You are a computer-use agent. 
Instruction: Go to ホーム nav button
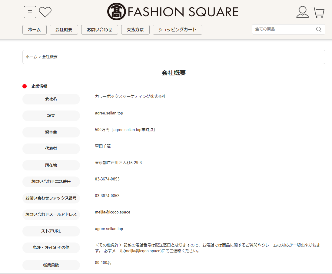tap(35, 30)
